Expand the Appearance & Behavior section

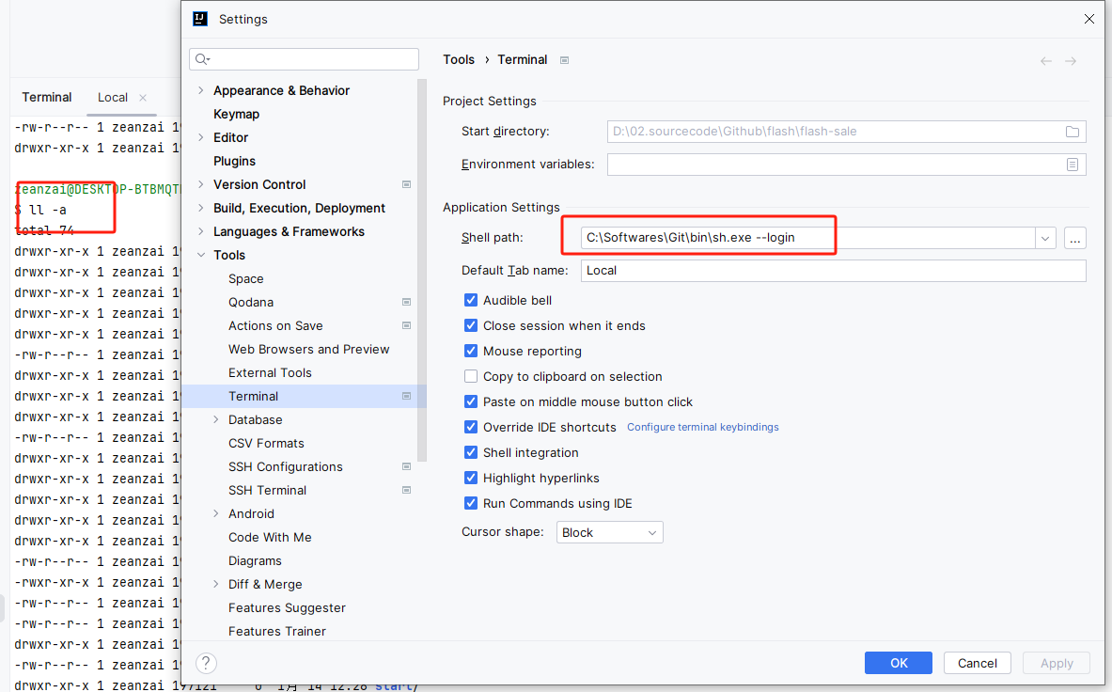pyautogui.click(x=201, y=91)
